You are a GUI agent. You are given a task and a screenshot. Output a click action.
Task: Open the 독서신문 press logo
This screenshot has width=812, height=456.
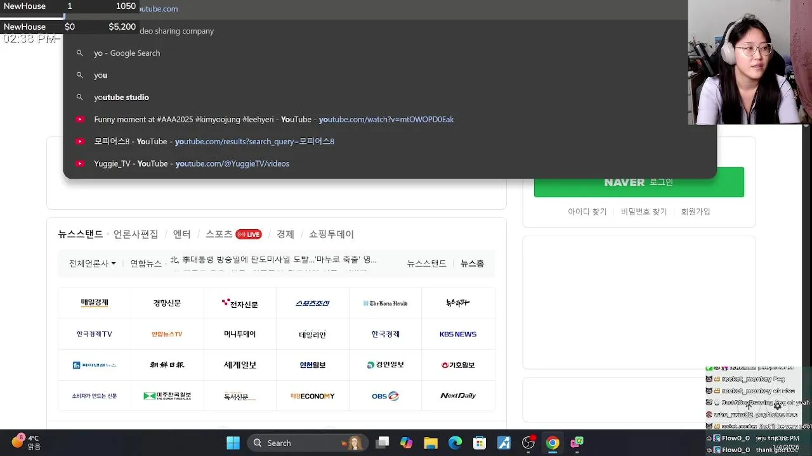pyautogui.click(x=240, y=396)
